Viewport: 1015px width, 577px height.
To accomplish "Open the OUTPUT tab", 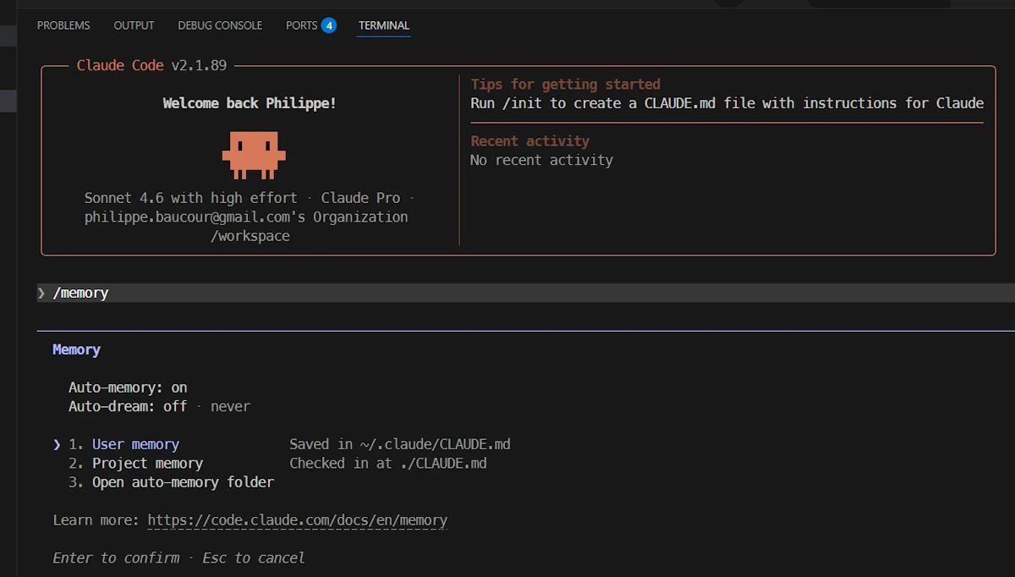I will point(133,25).
